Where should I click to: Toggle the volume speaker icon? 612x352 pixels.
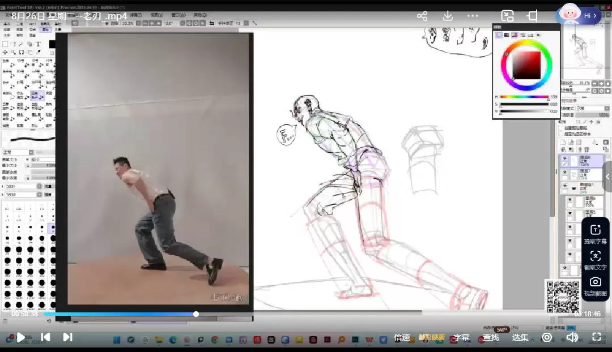point(572,337)
